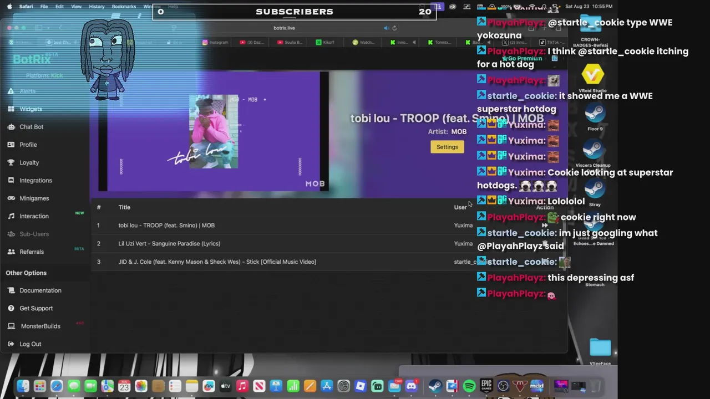Open the File menu
710x399 pixels.
[44, 7]
